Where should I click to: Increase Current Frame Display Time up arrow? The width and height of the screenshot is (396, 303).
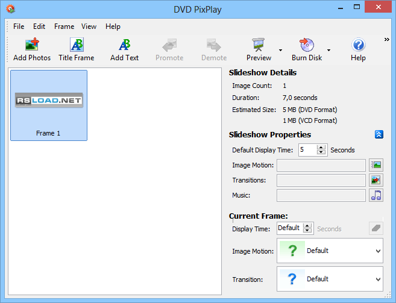click(307, 226)
